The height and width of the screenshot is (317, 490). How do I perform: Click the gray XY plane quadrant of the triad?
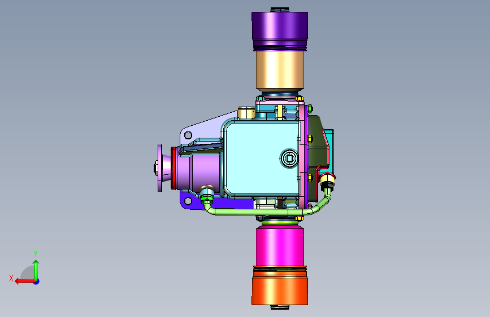tap(28, 273)
